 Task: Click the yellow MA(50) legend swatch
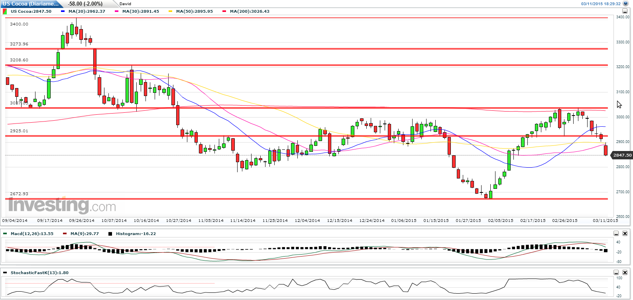click(170, 12)
